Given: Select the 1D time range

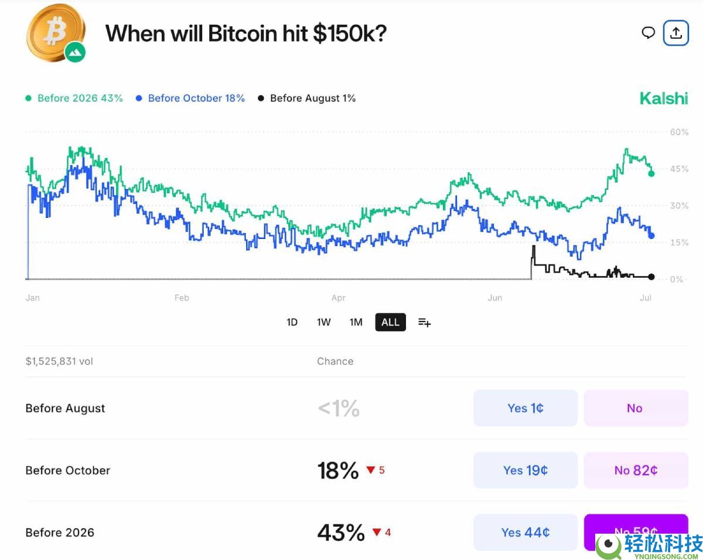Looking at the screenshot, I should coord(292,322).
